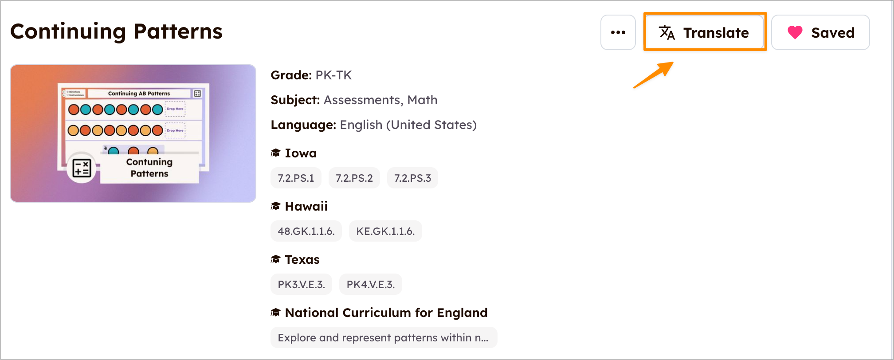This screenshot has width=894, height=360.
Task: Select the 7.2.PS.1 Iowa standard tag
Action: tap(296, 178)
